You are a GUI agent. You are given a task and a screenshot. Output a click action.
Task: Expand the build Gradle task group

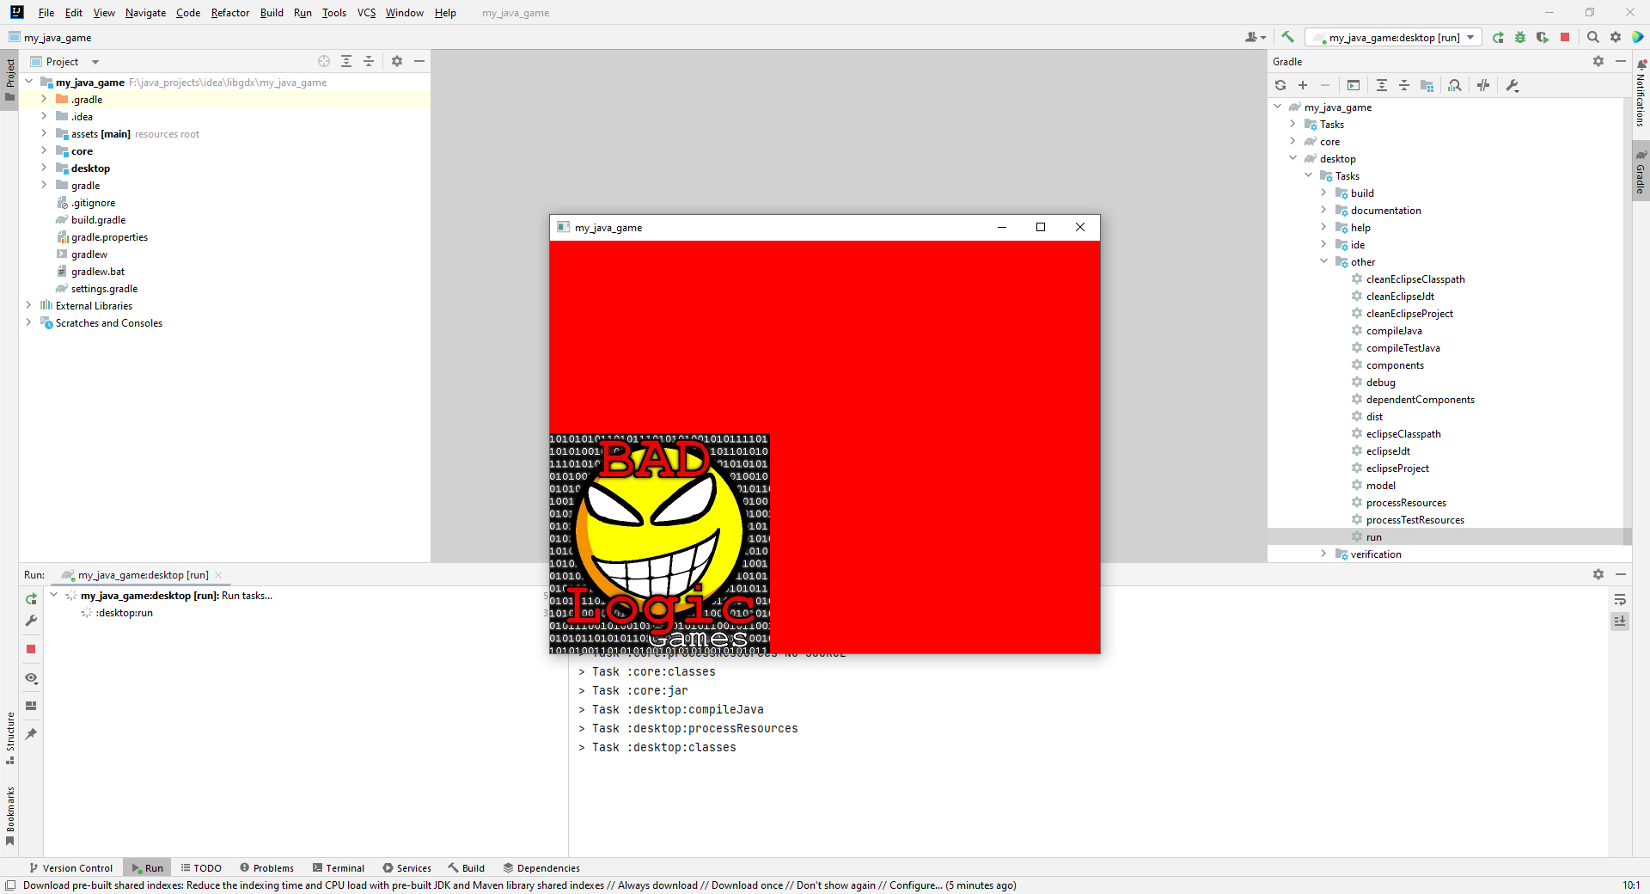point(1323,193)
